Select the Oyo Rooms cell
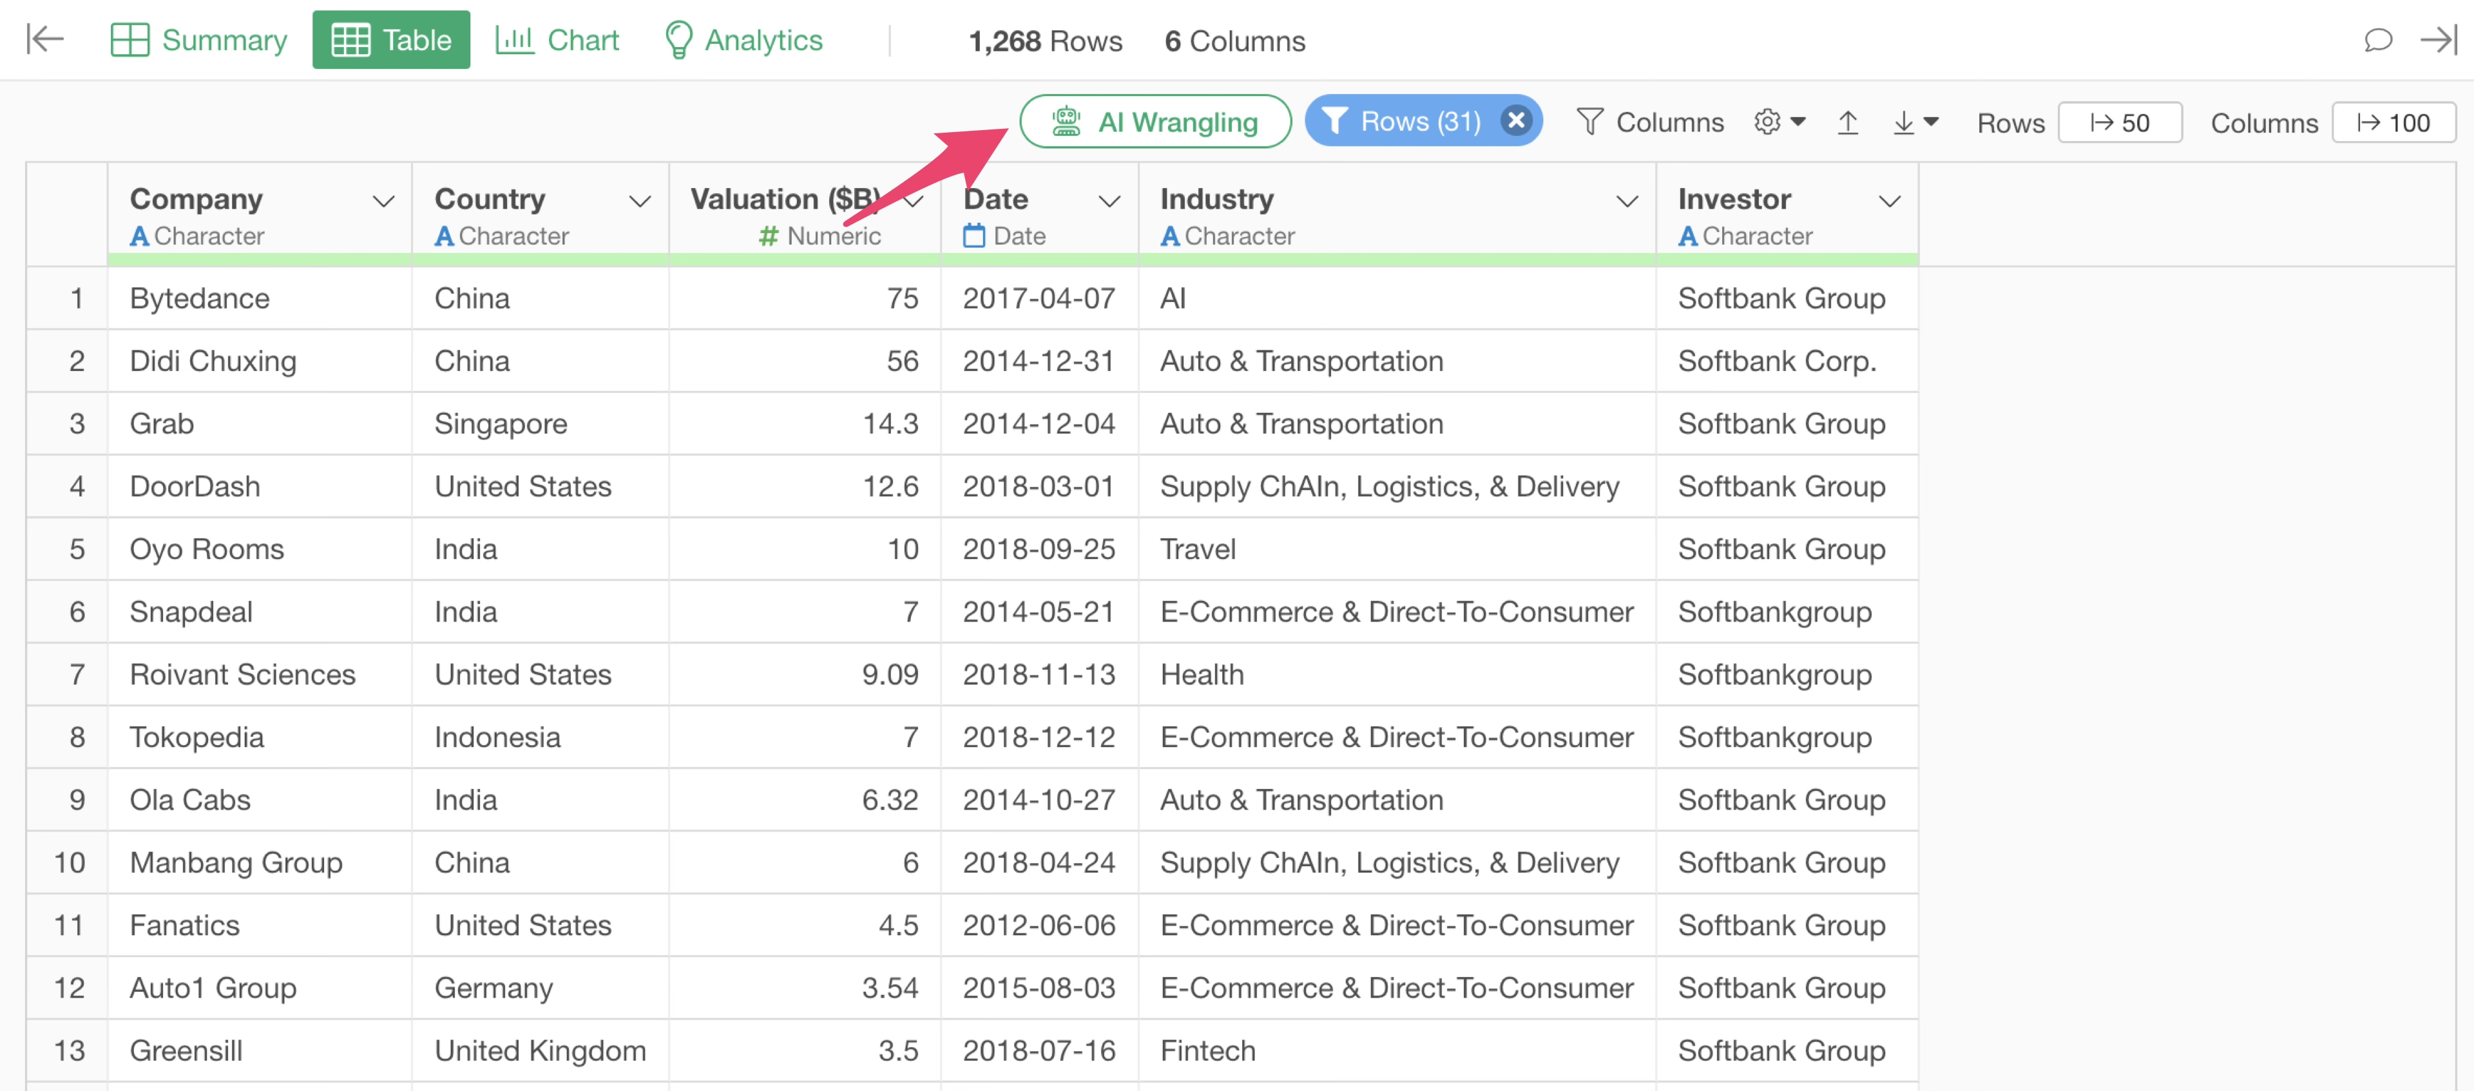 pos(259,549)
